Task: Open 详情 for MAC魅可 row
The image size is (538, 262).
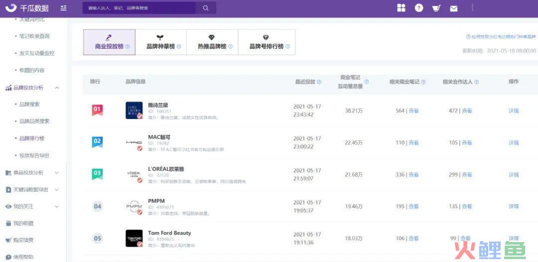Action: point(514,142)
